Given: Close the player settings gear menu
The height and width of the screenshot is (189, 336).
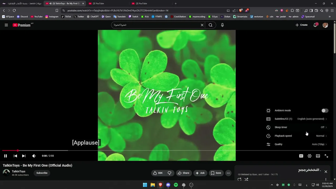Looking at the screenshot, I should pos(309,156).
